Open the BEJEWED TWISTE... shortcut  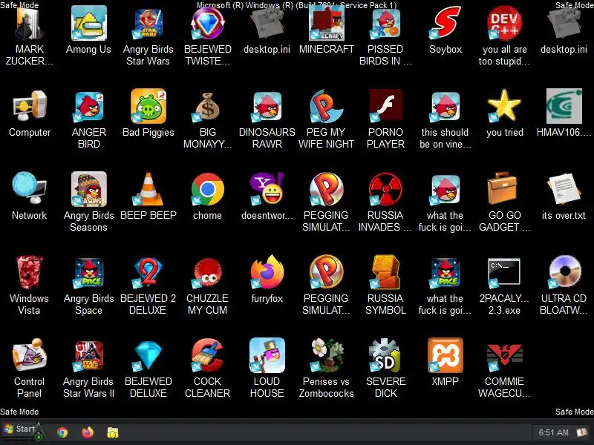(208, 24)
